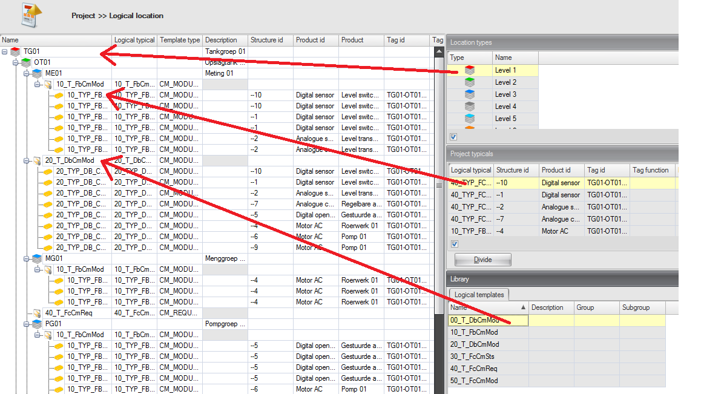Click the TG01 tank group layer icon

tap(16, 52)
